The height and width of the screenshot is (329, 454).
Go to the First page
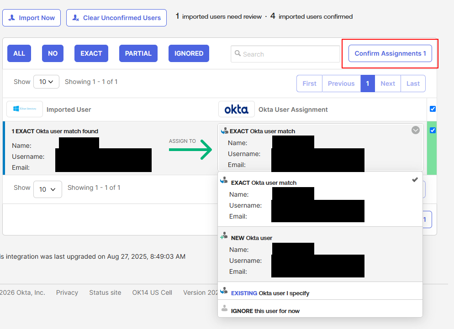[x=309, y=84]
